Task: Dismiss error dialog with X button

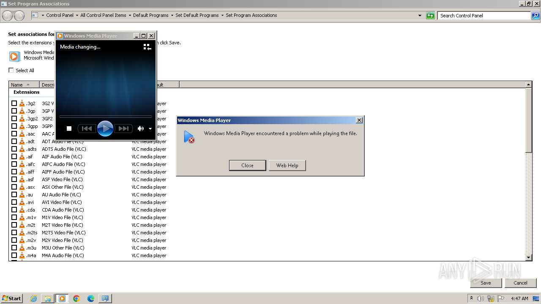Action: (359, 120)
